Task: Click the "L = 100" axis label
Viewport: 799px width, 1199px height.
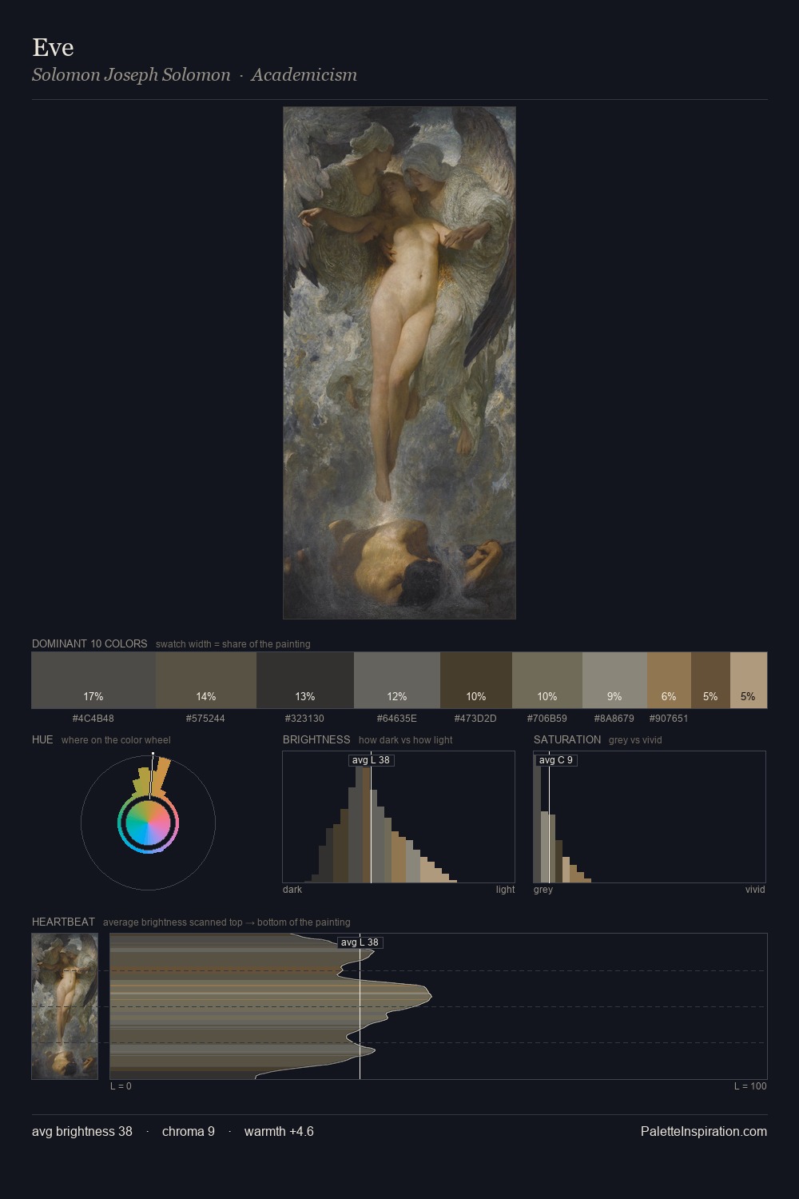Action: point(750,1086)
